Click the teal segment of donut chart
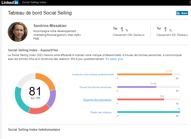 click(x=20, y=100)
